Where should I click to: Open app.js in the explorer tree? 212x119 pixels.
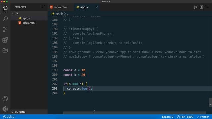coord(26,18)
